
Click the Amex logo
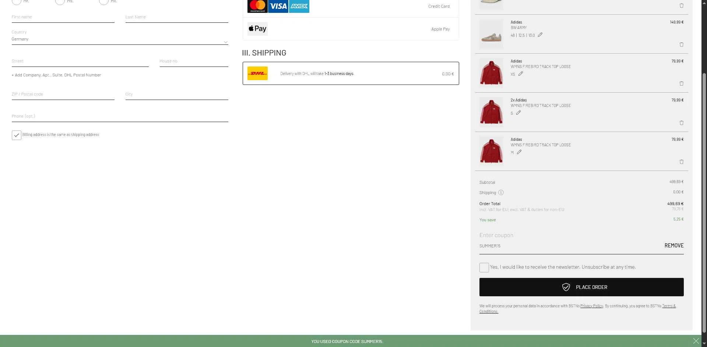click(299, 6)
